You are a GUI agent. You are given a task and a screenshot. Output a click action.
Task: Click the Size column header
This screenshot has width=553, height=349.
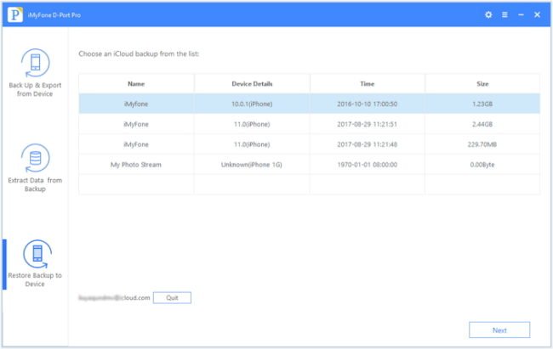482,83
